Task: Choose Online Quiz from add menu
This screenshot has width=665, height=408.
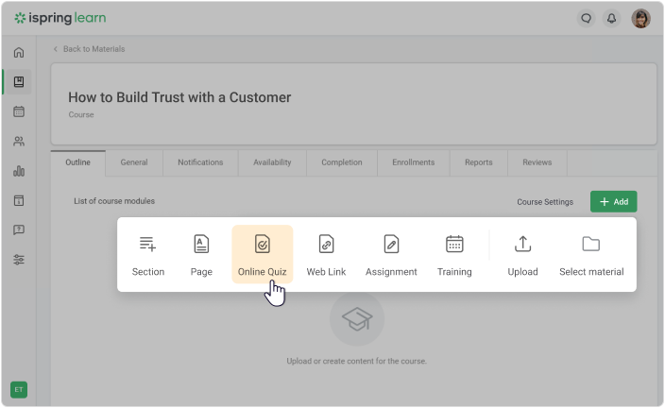Action: 262,254
